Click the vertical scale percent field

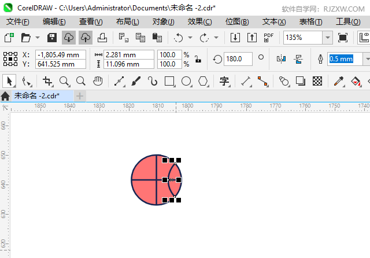click(x=169, y=64)
